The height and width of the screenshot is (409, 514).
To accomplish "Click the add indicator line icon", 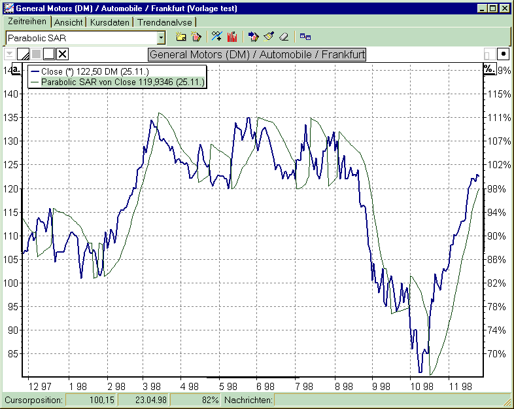I will [x=217, y=37].
